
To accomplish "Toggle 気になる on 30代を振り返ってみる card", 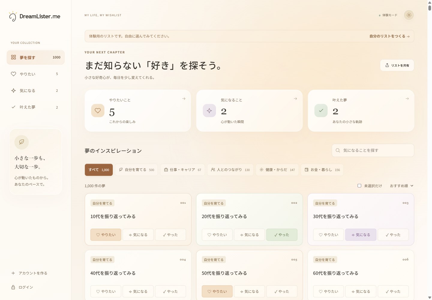I will click(361, 235).
